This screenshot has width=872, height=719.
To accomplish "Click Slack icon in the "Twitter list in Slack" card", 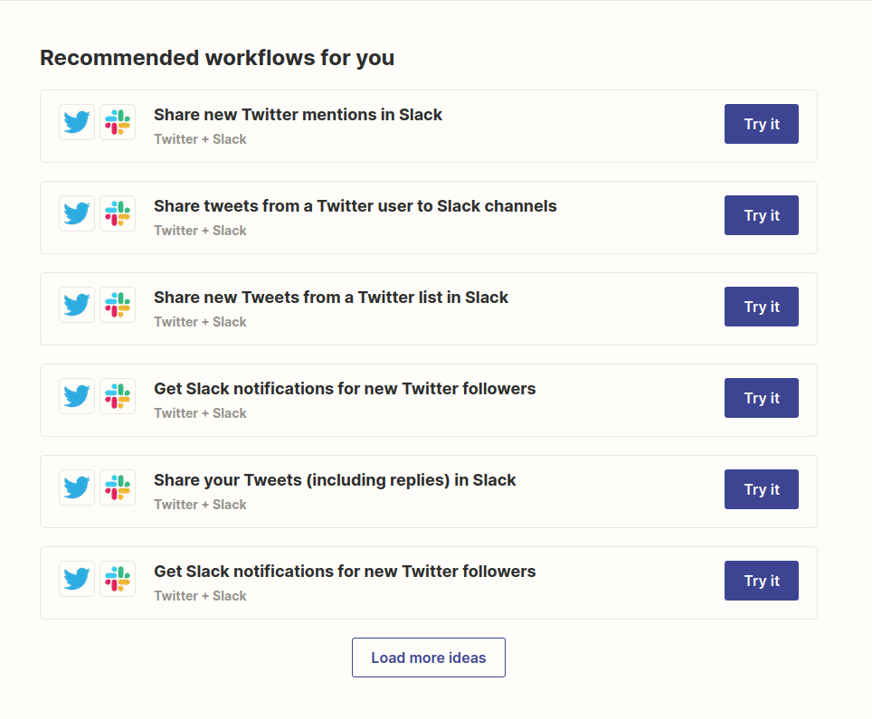I will (118, 305).
